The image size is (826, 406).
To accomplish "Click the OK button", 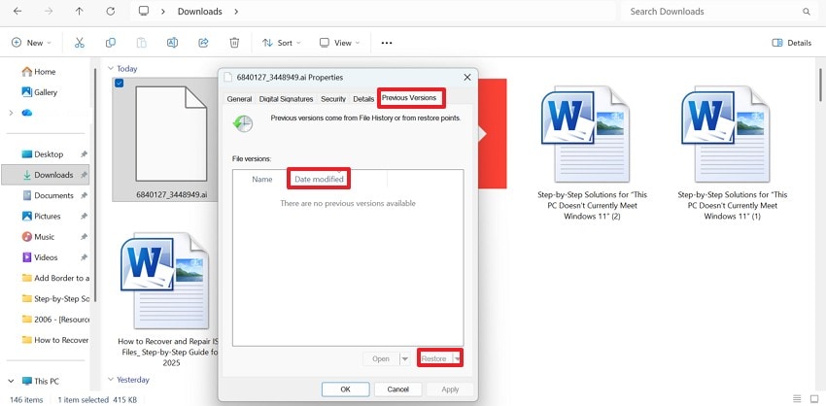I will pos(345,389).
